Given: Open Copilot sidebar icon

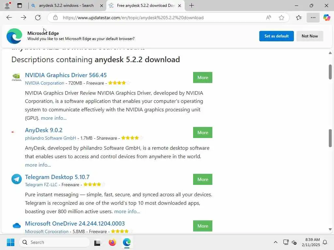Looking at the screenshot, I should pyautogui.click(x=326, y=18).
